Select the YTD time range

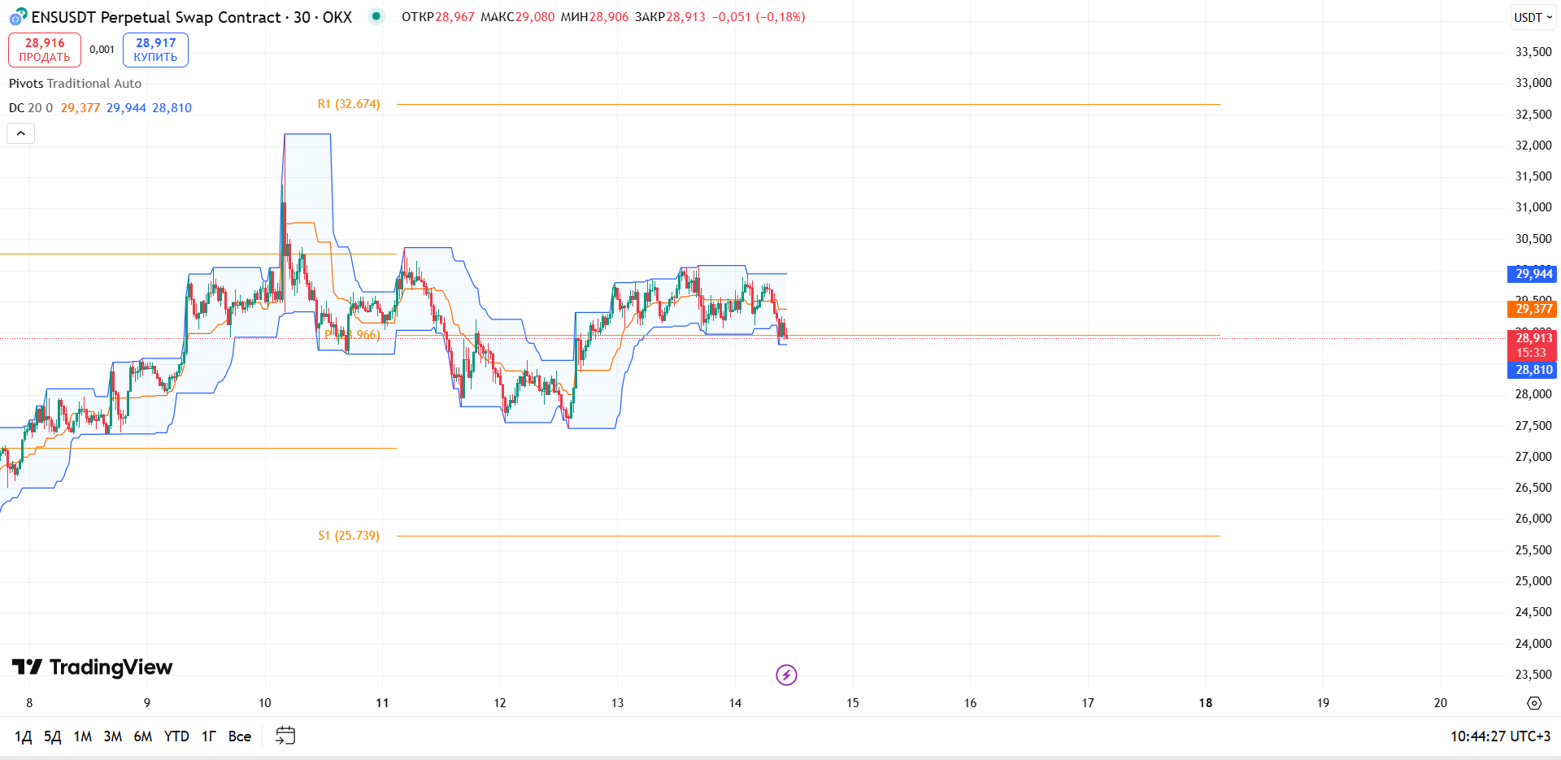[x=176, y=736]
